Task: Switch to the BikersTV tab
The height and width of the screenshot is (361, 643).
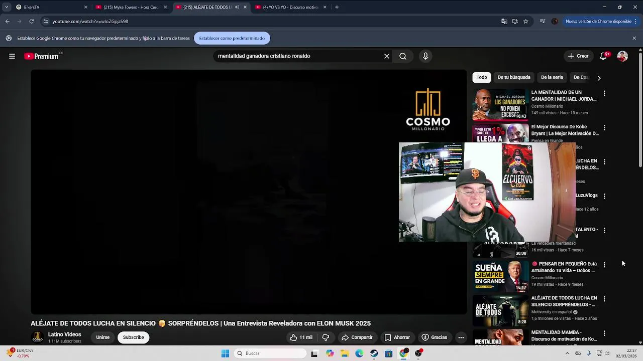Action: pos(52,7)
